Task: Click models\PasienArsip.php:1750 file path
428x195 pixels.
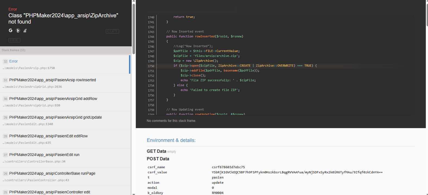Action: 29,68
